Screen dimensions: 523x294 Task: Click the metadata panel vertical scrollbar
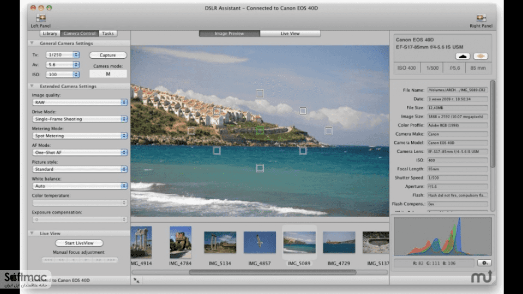492,124
